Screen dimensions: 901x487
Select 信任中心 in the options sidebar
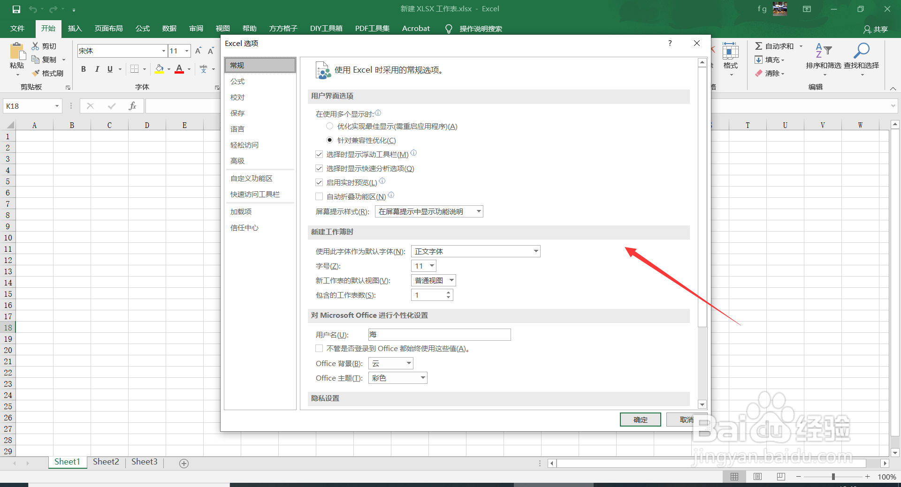click(244, 227)
